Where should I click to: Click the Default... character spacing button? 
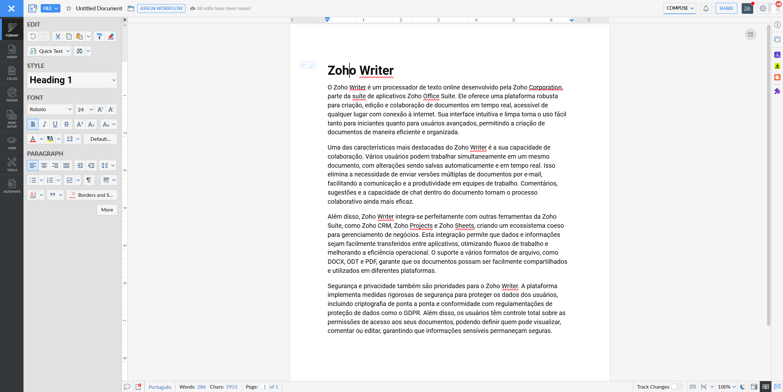pyautogui.click(x=100, y=139)
